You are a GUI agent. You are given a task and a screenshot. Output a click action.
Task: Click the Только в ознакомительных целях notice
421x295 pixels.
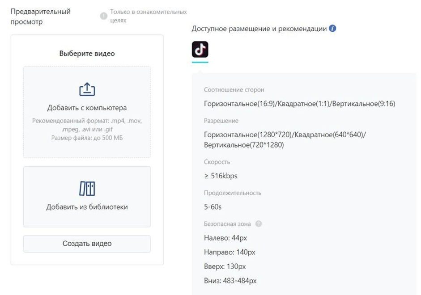click(148, 16)
